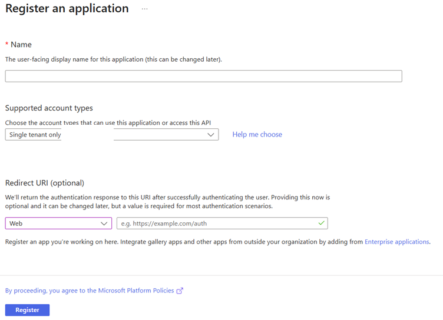Follow the Enterprise applications link
This screenshot has height=320, width=443.
pos(396,242)
